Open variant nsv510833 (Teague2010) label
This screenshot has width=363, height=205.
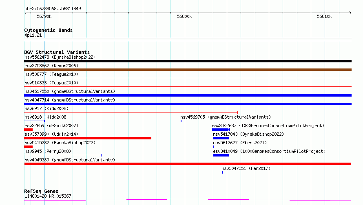(x=51, y=83)
